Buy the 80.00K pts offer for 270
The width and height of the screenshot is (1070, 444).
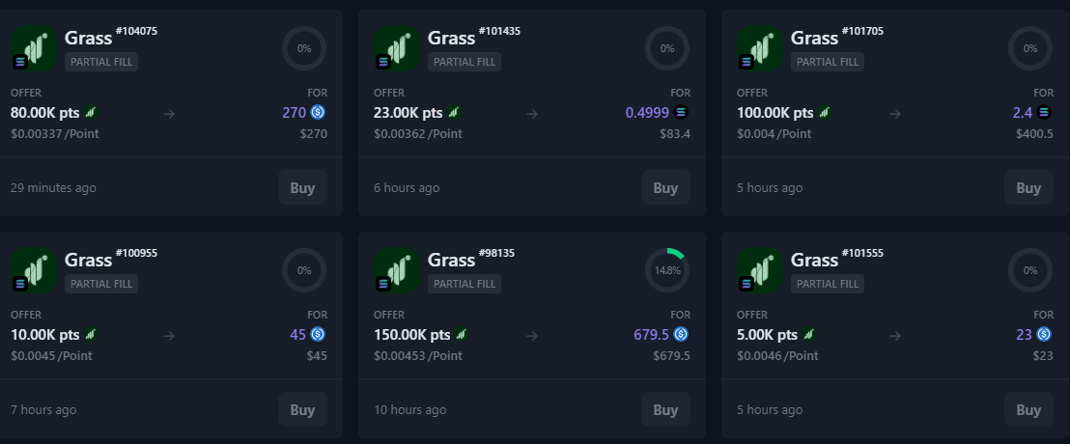(x=302, y=188)
